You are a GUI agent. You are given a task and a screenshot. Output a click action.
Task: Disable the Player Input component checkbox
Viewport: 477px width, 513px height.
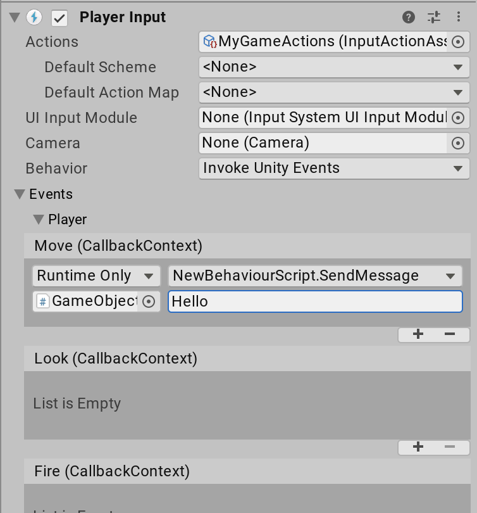[59, 18]
